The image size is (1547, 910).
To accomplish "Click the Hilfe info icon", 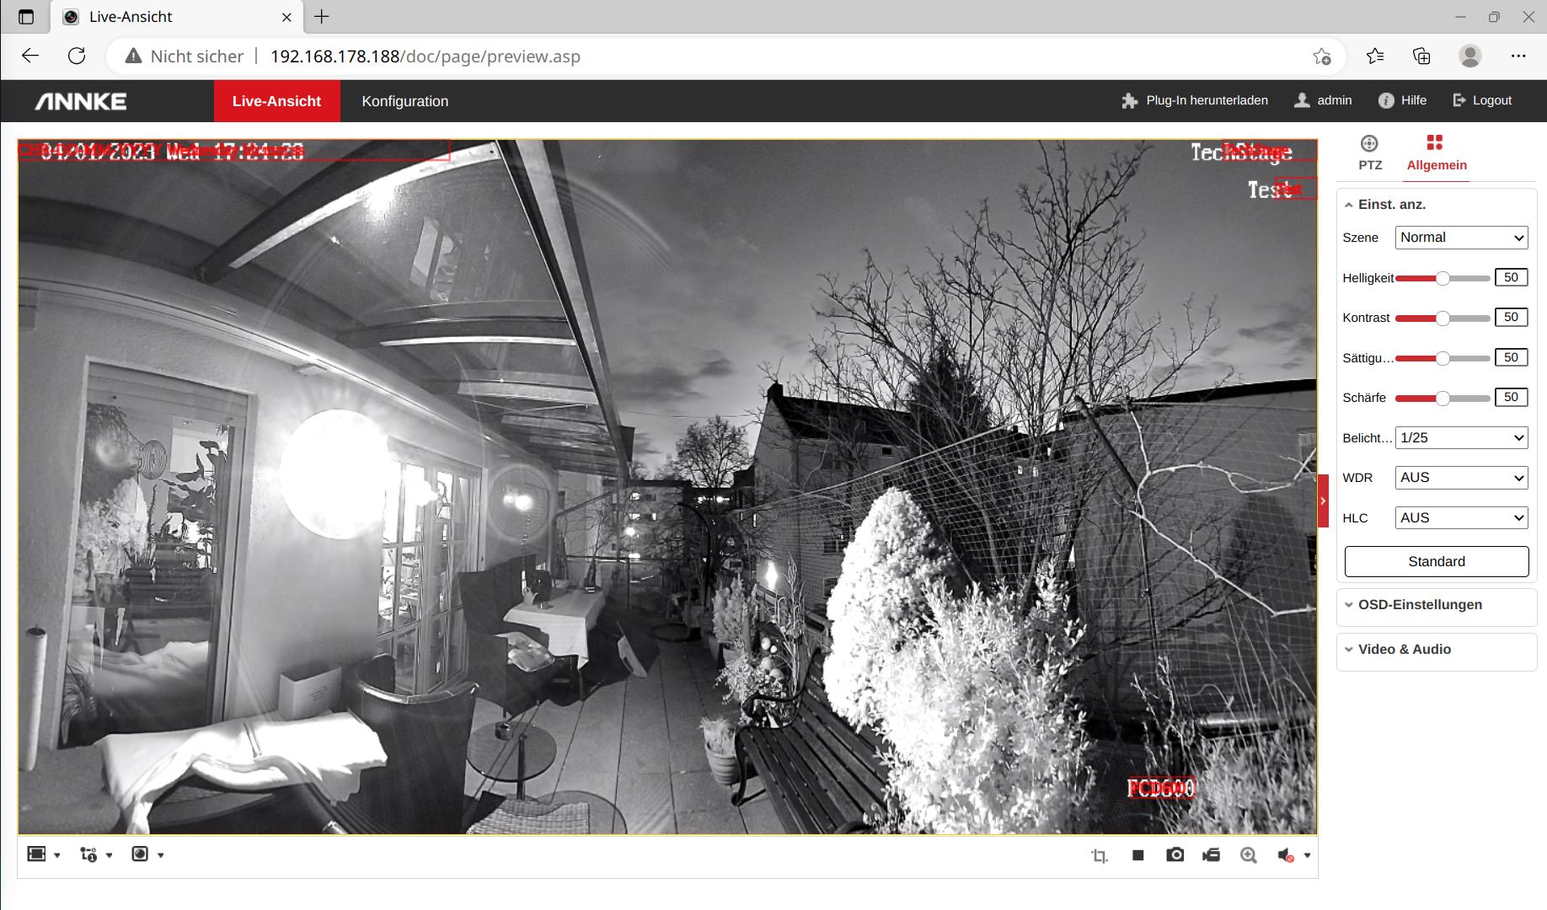I will 1386,100.
